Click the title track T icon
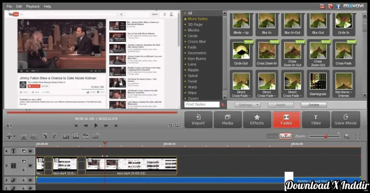This screenshot has height=193, width=370. (x=13, y=151)
